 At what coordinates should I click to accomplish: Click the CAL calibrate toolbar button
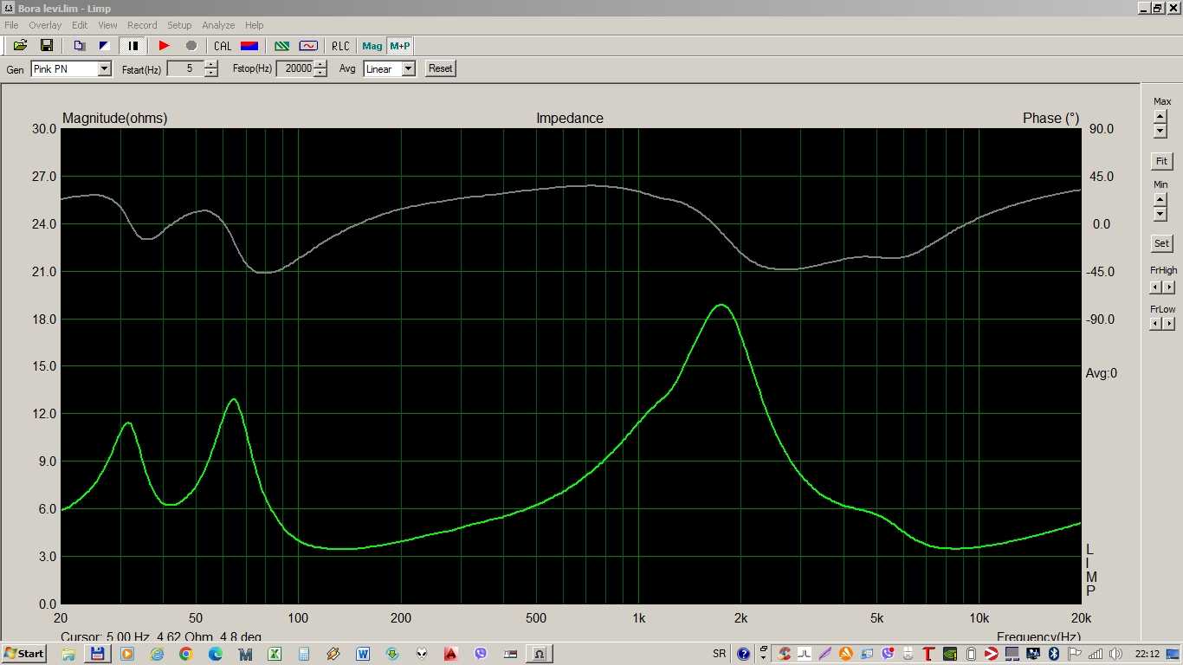point(223,46)
